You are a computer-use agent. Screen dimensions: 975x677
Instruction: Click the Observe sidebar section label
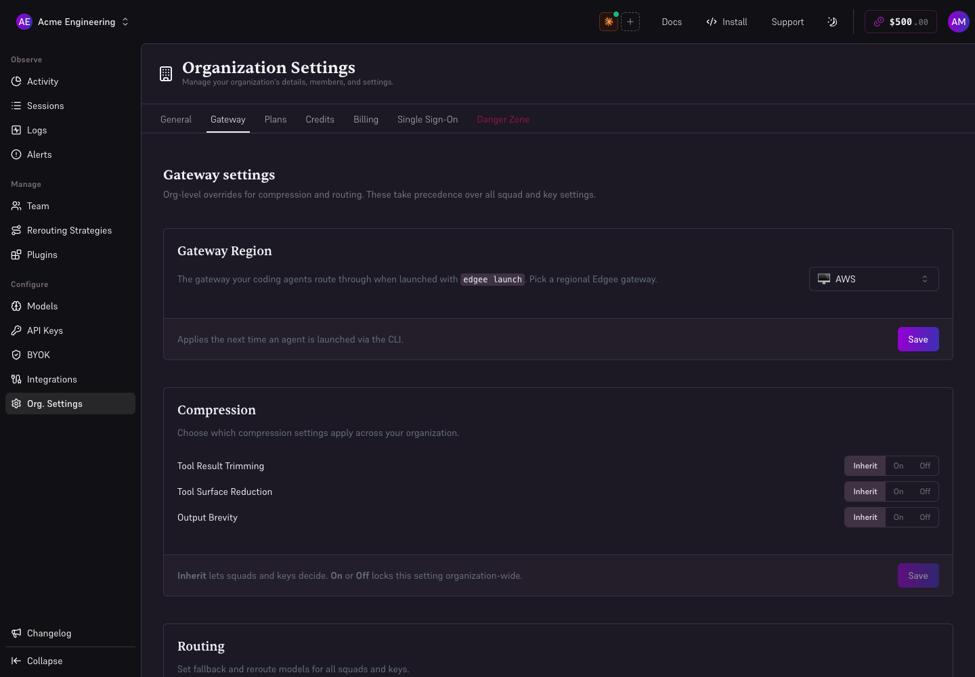[x=26, y=60]
